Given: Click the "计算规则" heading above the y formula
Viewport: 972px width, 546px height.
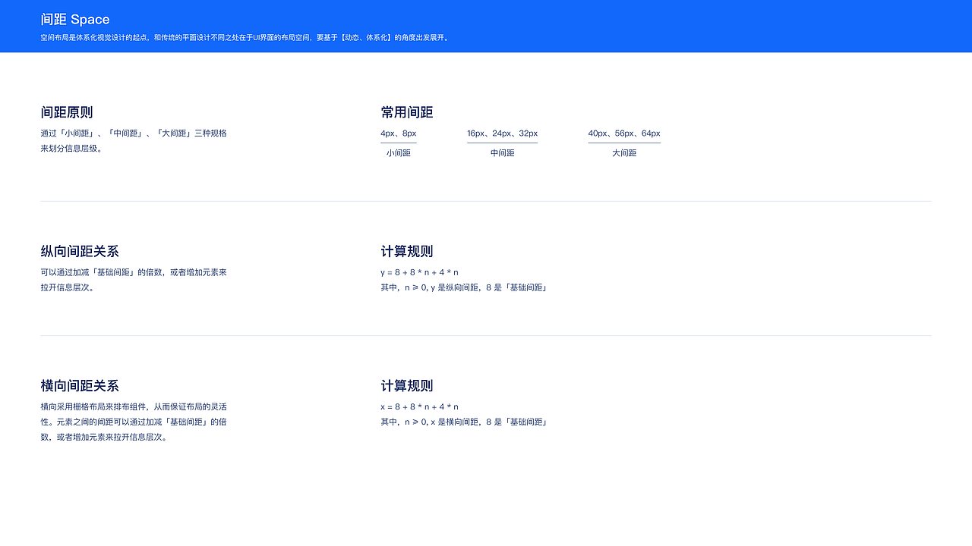Looking at the screenshot, I should [x=407, y=252].
